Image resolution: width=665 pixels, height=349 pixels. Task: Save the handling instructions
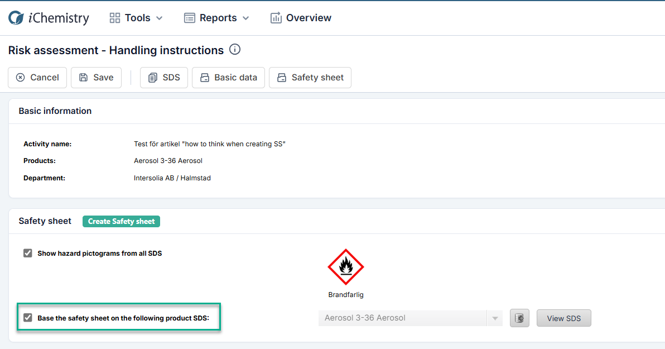97,77
